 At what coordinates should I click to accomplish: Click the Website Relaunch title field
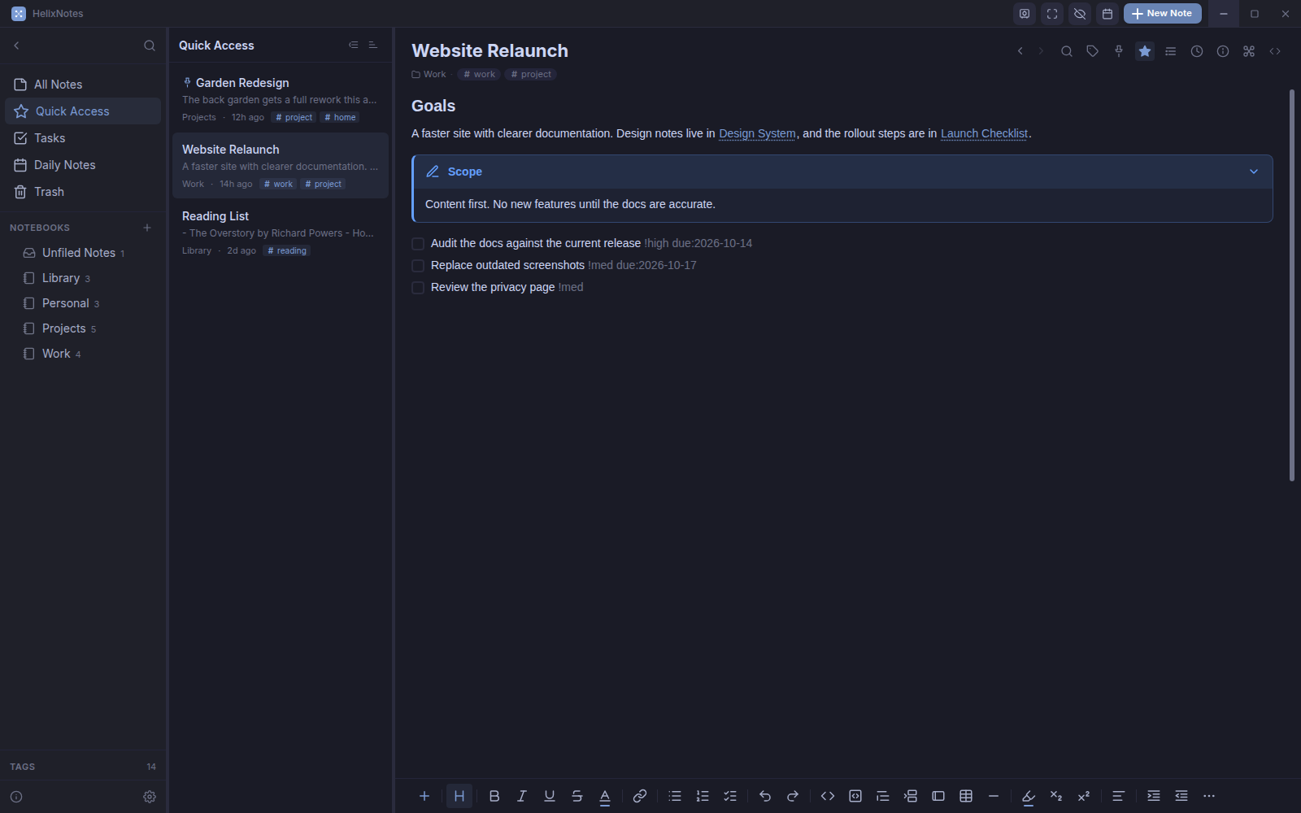[x=490, y=50]
